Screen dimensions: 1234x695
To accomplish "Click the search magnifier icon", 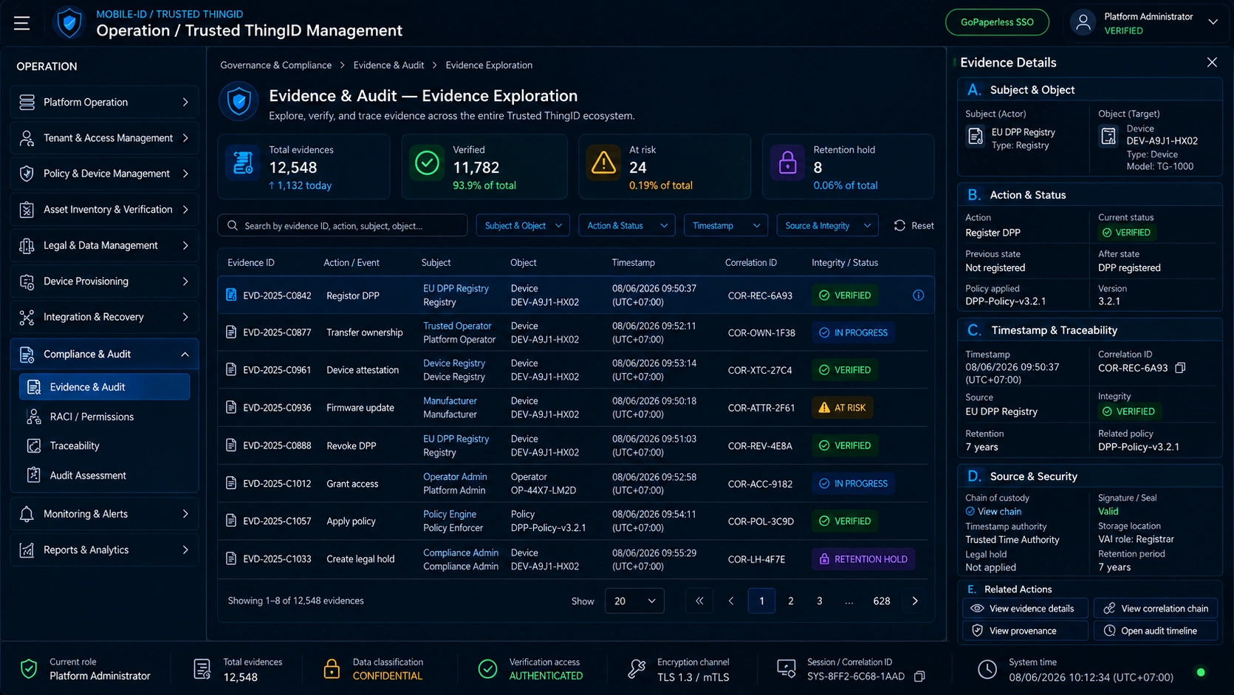I will (x=233, y=225).
